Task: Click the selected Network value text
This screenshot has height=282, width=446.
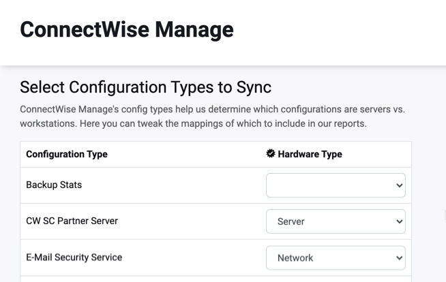Action: [x=295, y=258]
